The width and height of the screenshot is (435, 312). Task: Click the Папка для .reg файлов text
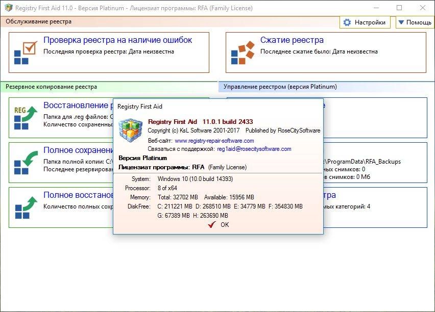coord(78,117)
